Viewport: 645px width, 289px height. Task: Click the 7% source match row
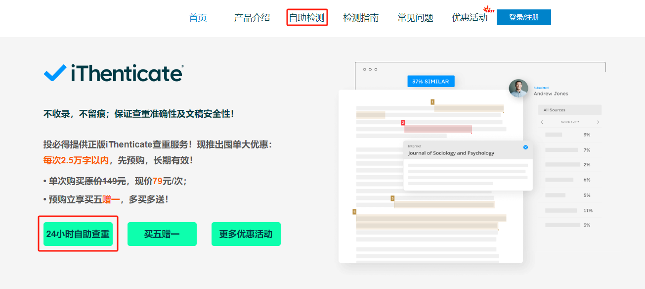(x=568, y=150)
